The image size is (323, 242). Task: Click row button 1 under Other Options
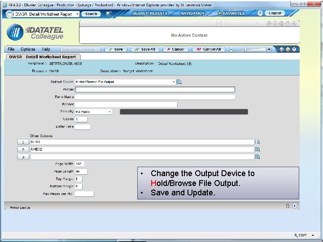[23, 142]
